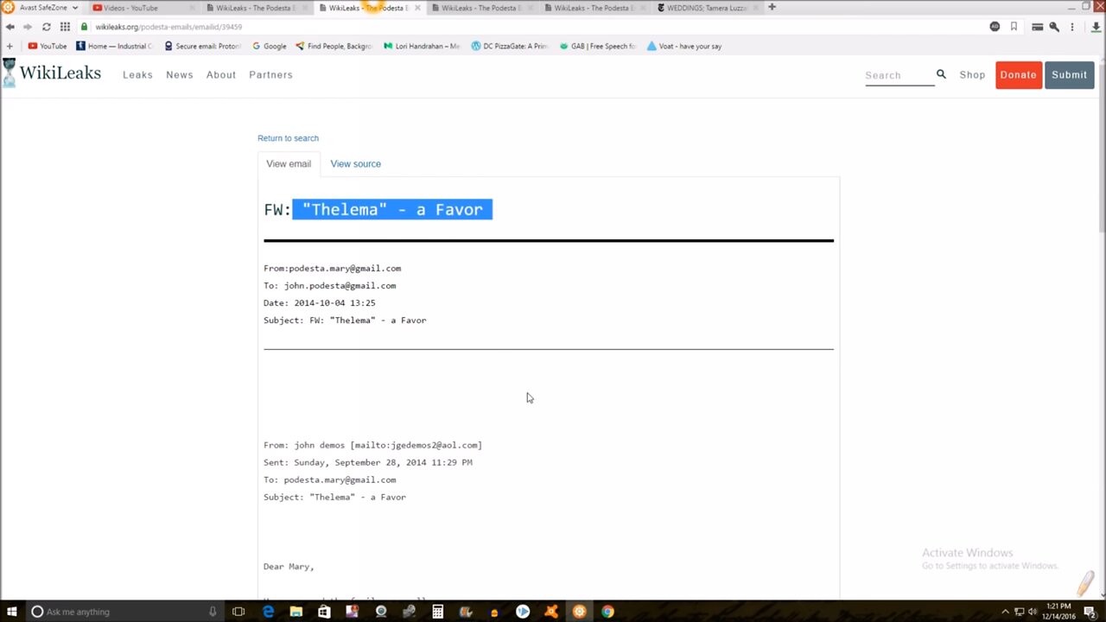This screenshot has width=1106, height=622.
Task: Open the Find People, Background bookmark
Action: click(x=334, y=46)
